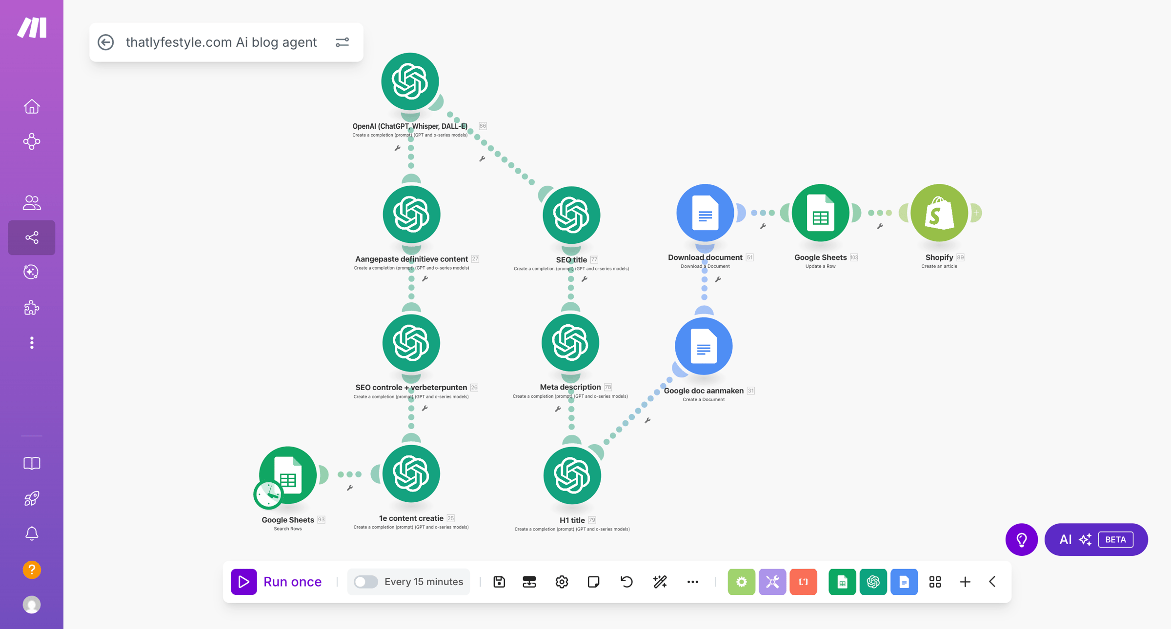Click the purple Tools wrench icon
Viewport: 1171px width, 629px height.
[772, 582]
